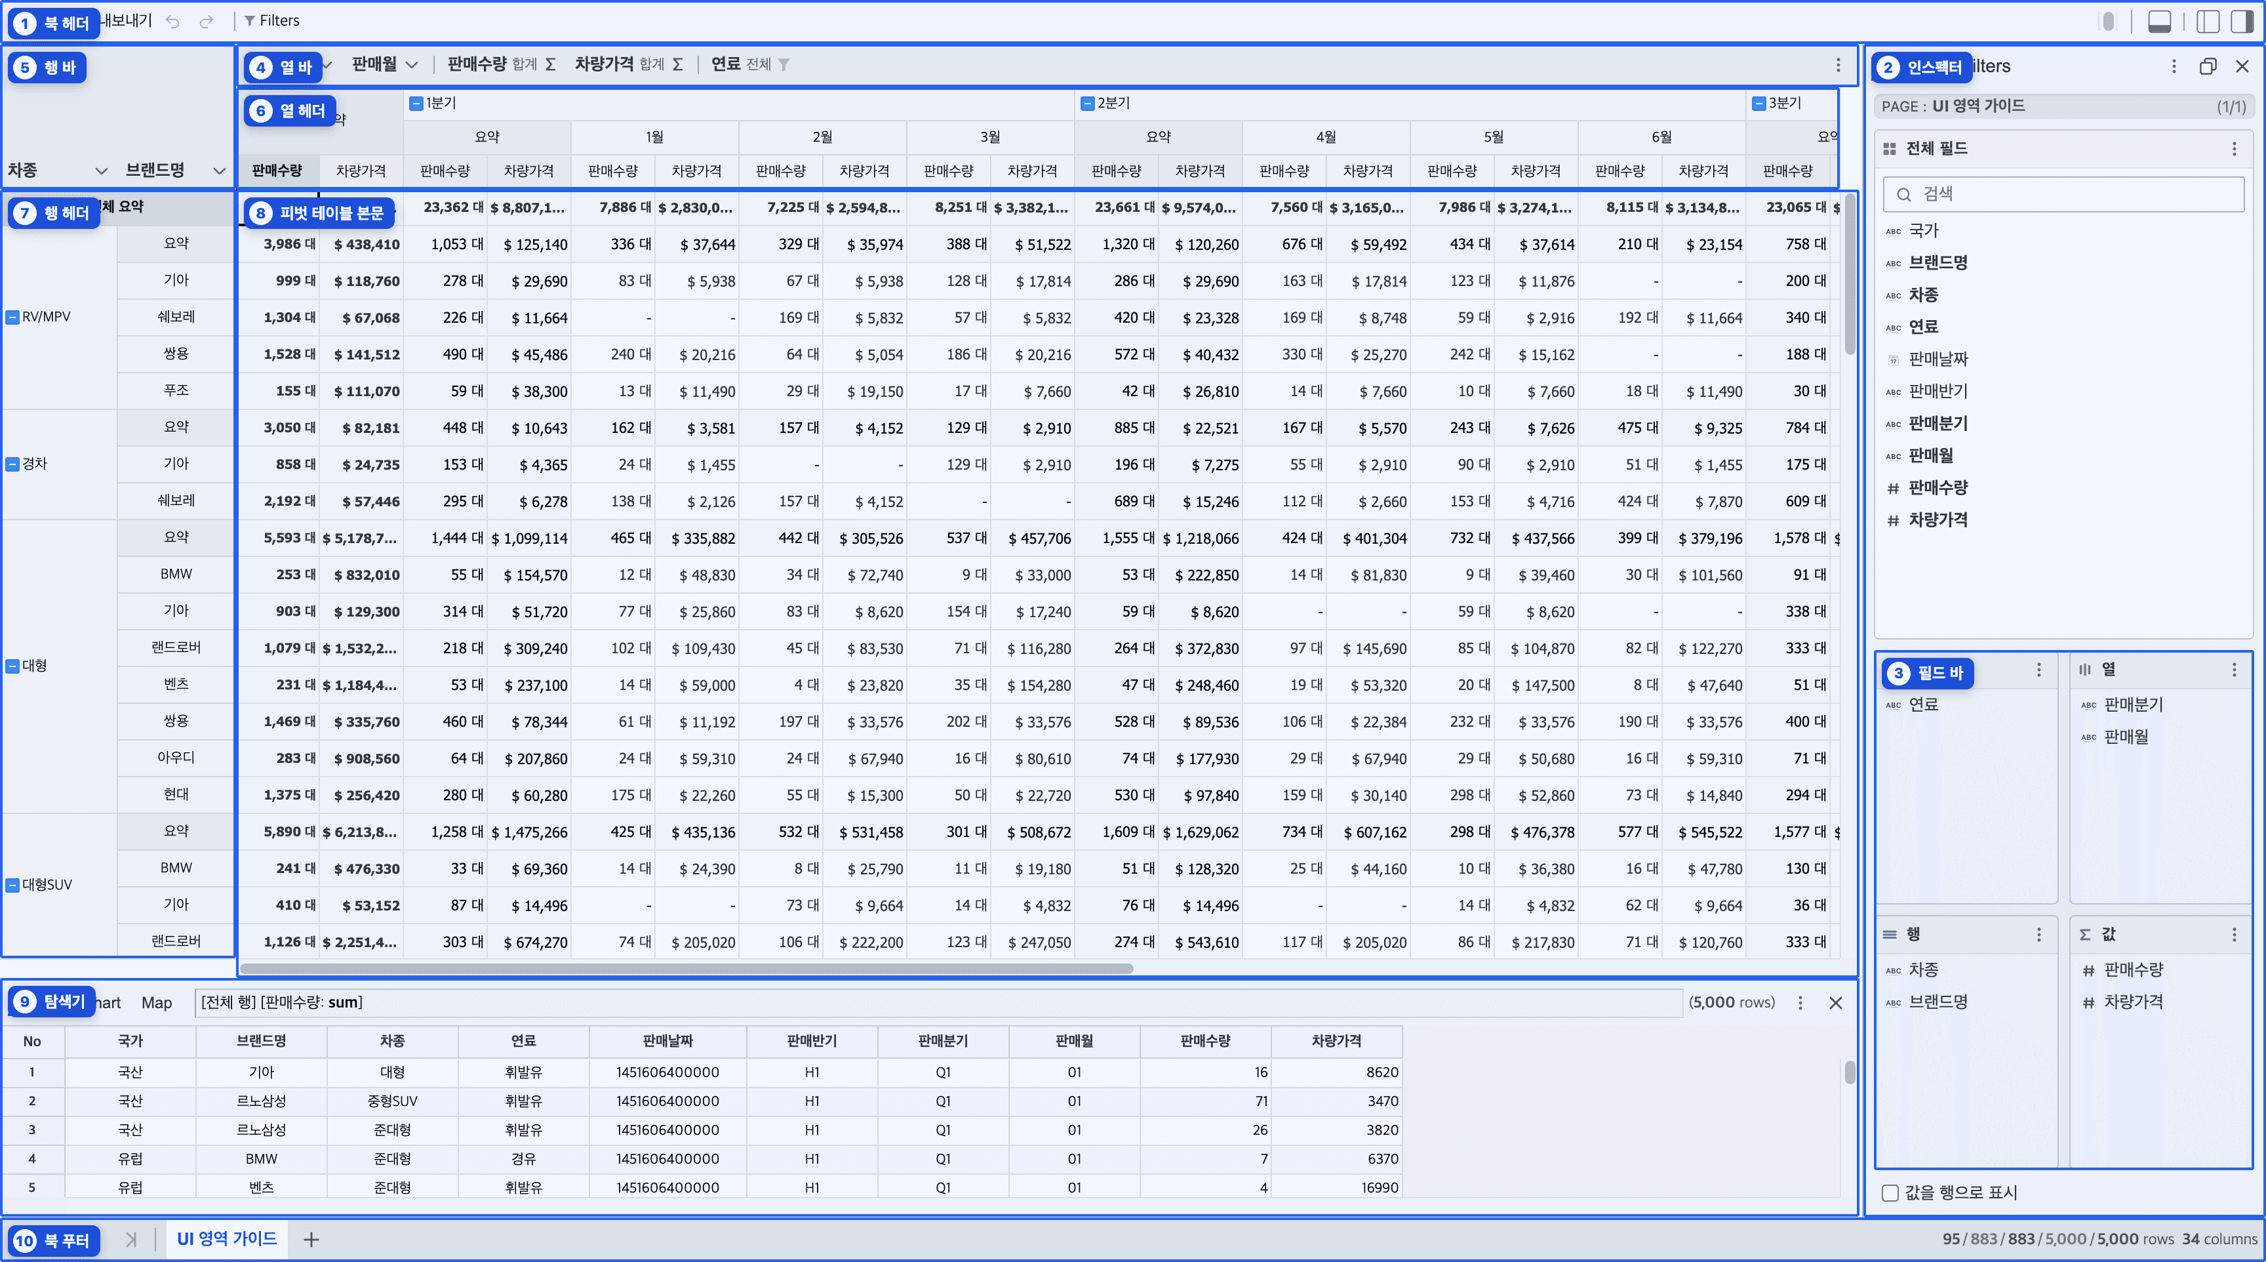2266x1262 pixels.
Task: Open the 차종 row field dropdown
Action: click(101, 171)
